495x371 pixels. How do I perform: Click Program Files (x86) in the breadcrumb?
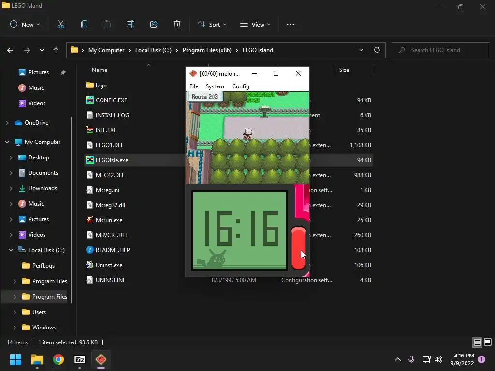[x=207, y=50]
